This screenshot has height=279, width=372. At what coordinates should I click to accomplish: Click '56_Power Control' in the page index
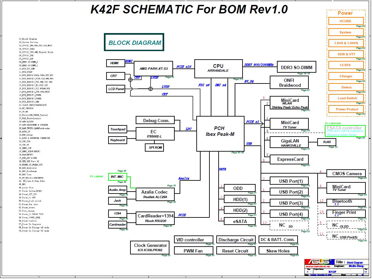point(28,221)
